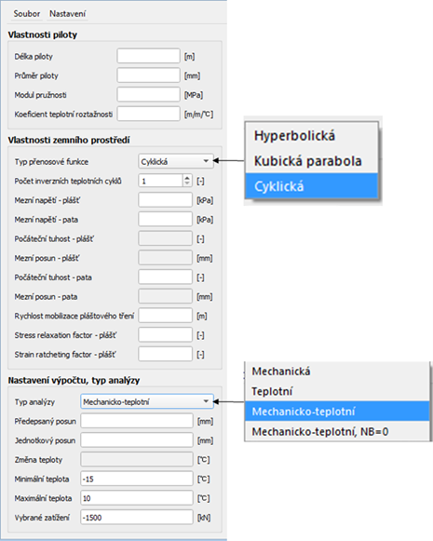This screenshot has height=541, width=433.
Task: Focus the Průměr piloty field
Action: point(148,75)
